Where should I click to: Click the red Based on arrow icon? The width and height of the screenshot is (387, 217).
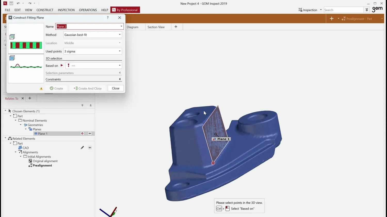(x=62, y=66)
